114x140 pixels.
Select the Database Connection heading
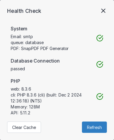pos(35,61)
